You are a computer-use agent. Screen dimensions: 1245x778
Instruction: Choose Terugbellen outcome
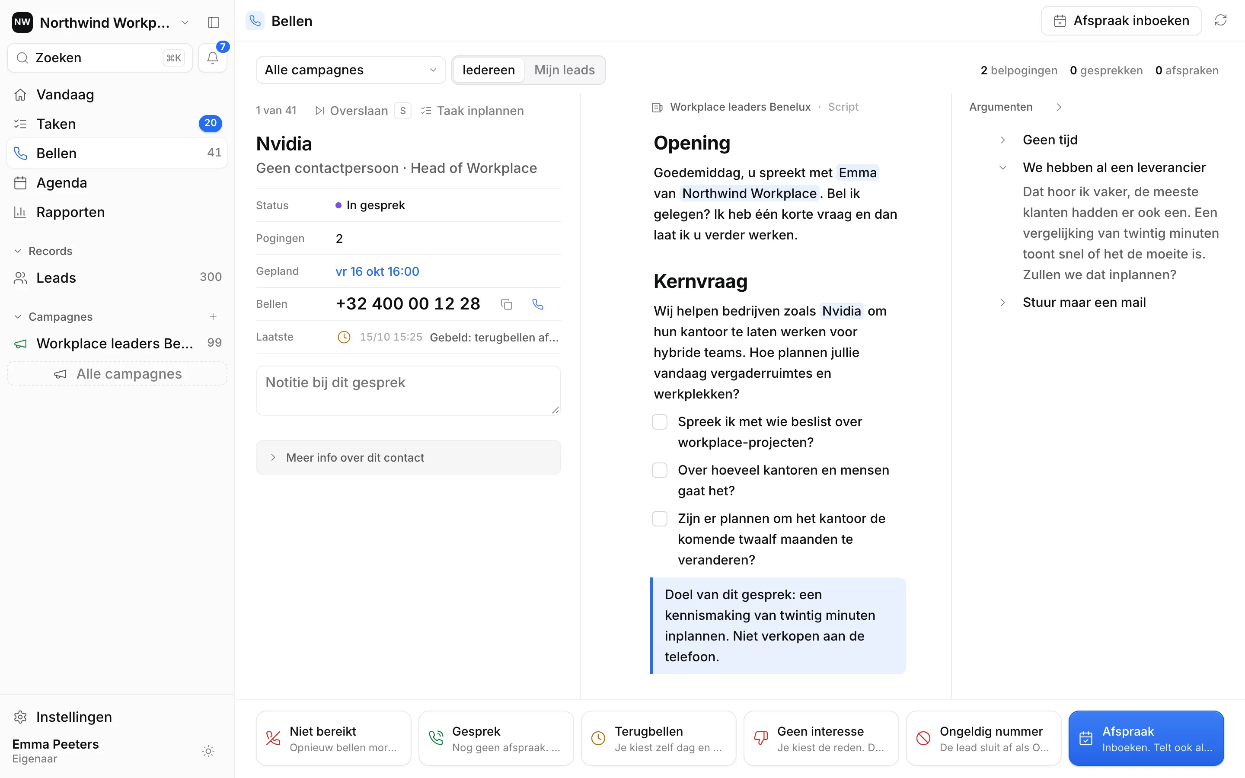658,738
